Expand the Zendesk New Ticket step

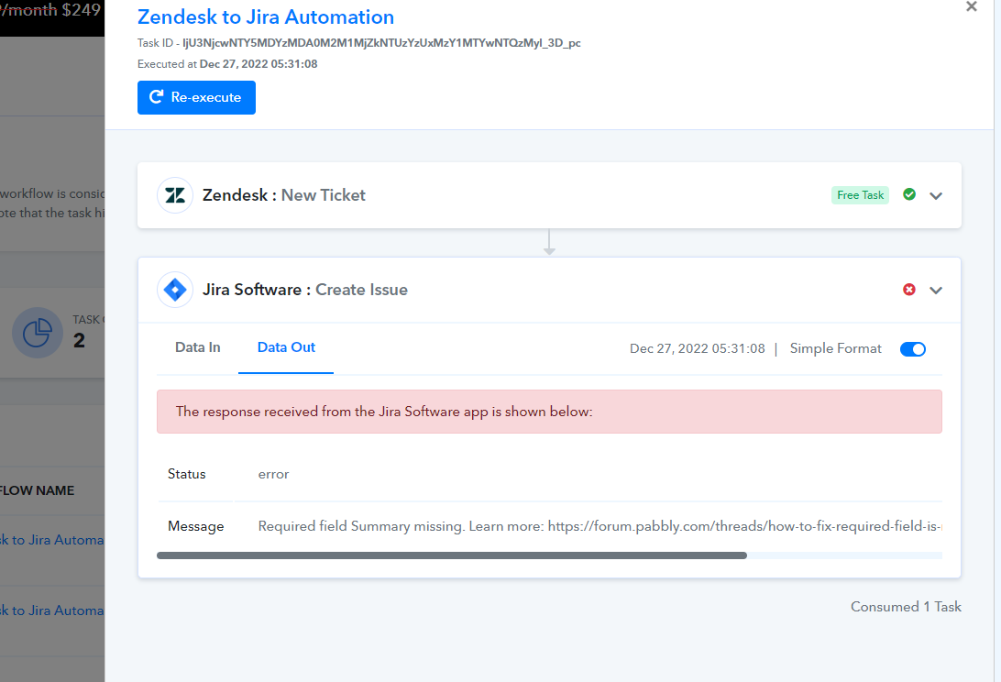tap(936, 195)
